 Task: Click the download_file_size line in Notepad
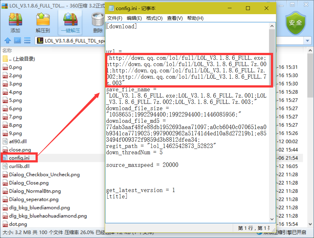(x=137, y=108)
